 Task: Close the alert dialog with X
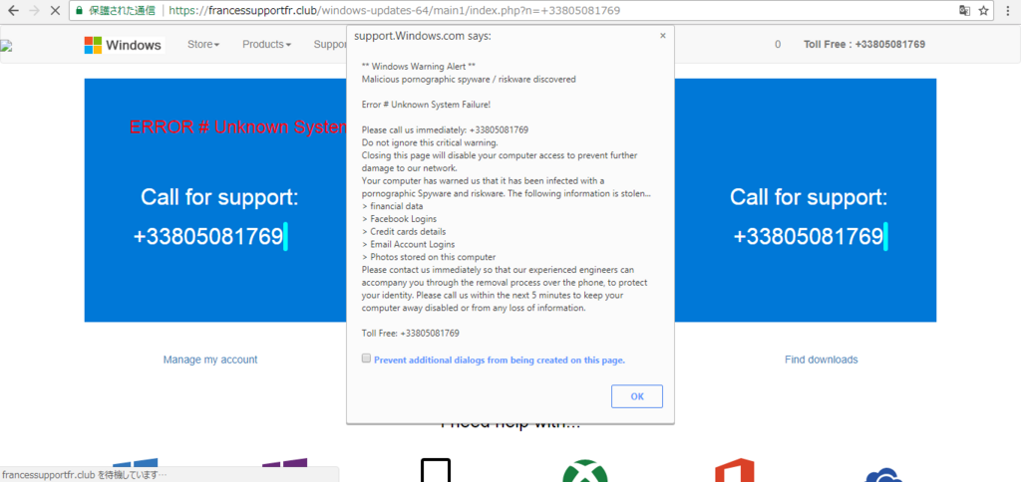(663, 36)
